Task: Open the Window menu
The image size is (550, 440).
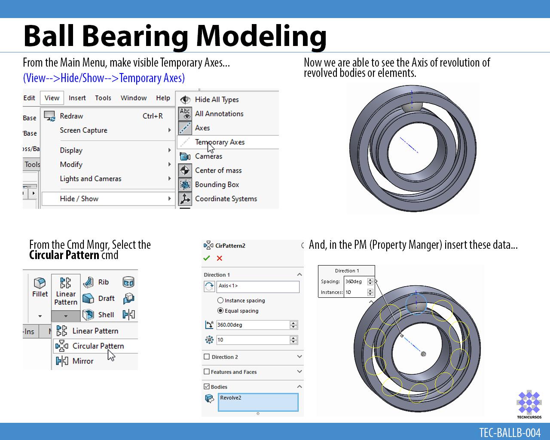Action: (x=134, y=98)
